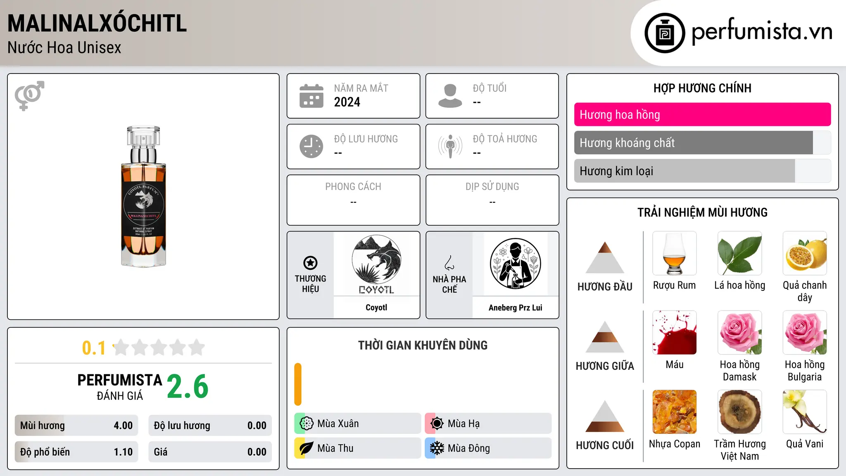Screen dimensions: 846x476
Task: Click the 'TRẢI NGHIỆM MÙI HƯƠNG' heading
Action: pyautogui.click(x=702, y=212)
